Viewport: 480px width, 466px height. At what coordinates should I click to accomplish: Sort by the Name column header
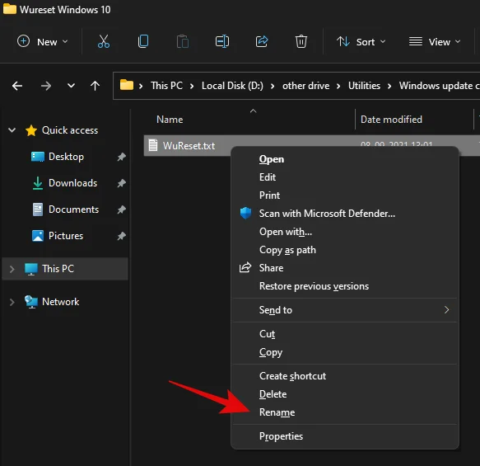pos(170,120)
